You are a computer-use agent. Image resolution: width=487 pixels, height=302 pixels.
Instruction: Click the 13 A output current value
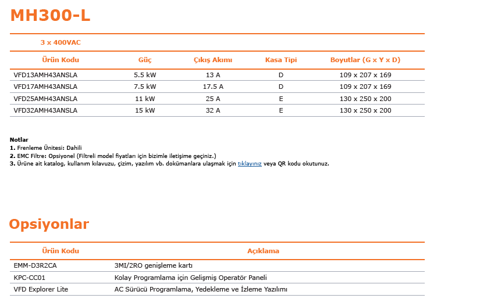pos(213,75)
